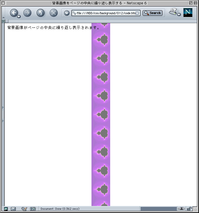Click the window resize grip corner

coord(195,209)
